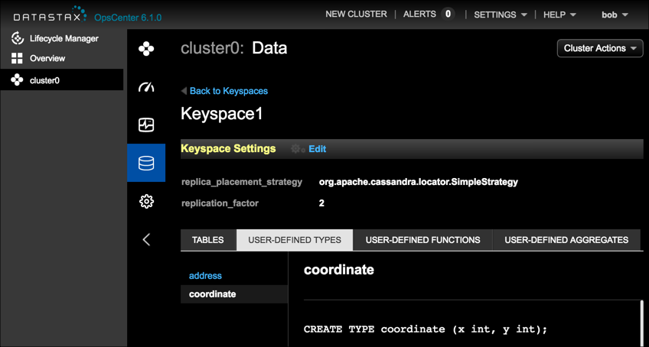Click the CREATE TYPE coordinate statement
Screen dimensions: 649x347
click(426, 329)
